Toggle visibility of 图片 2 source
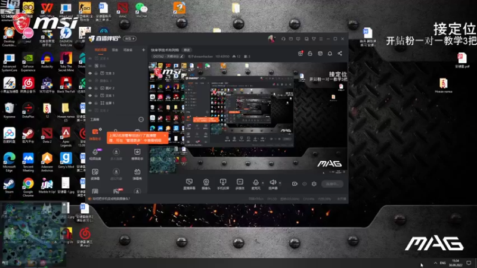 90,88
